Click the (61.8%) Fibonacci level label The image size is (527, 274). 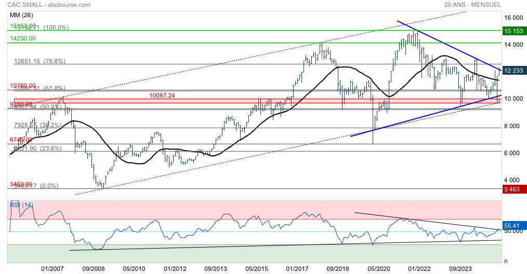54,89
